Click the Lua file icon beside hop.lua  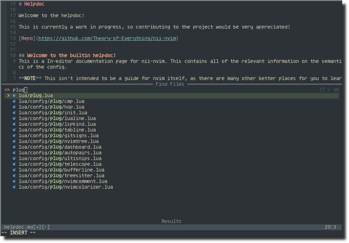coord(14,107)
